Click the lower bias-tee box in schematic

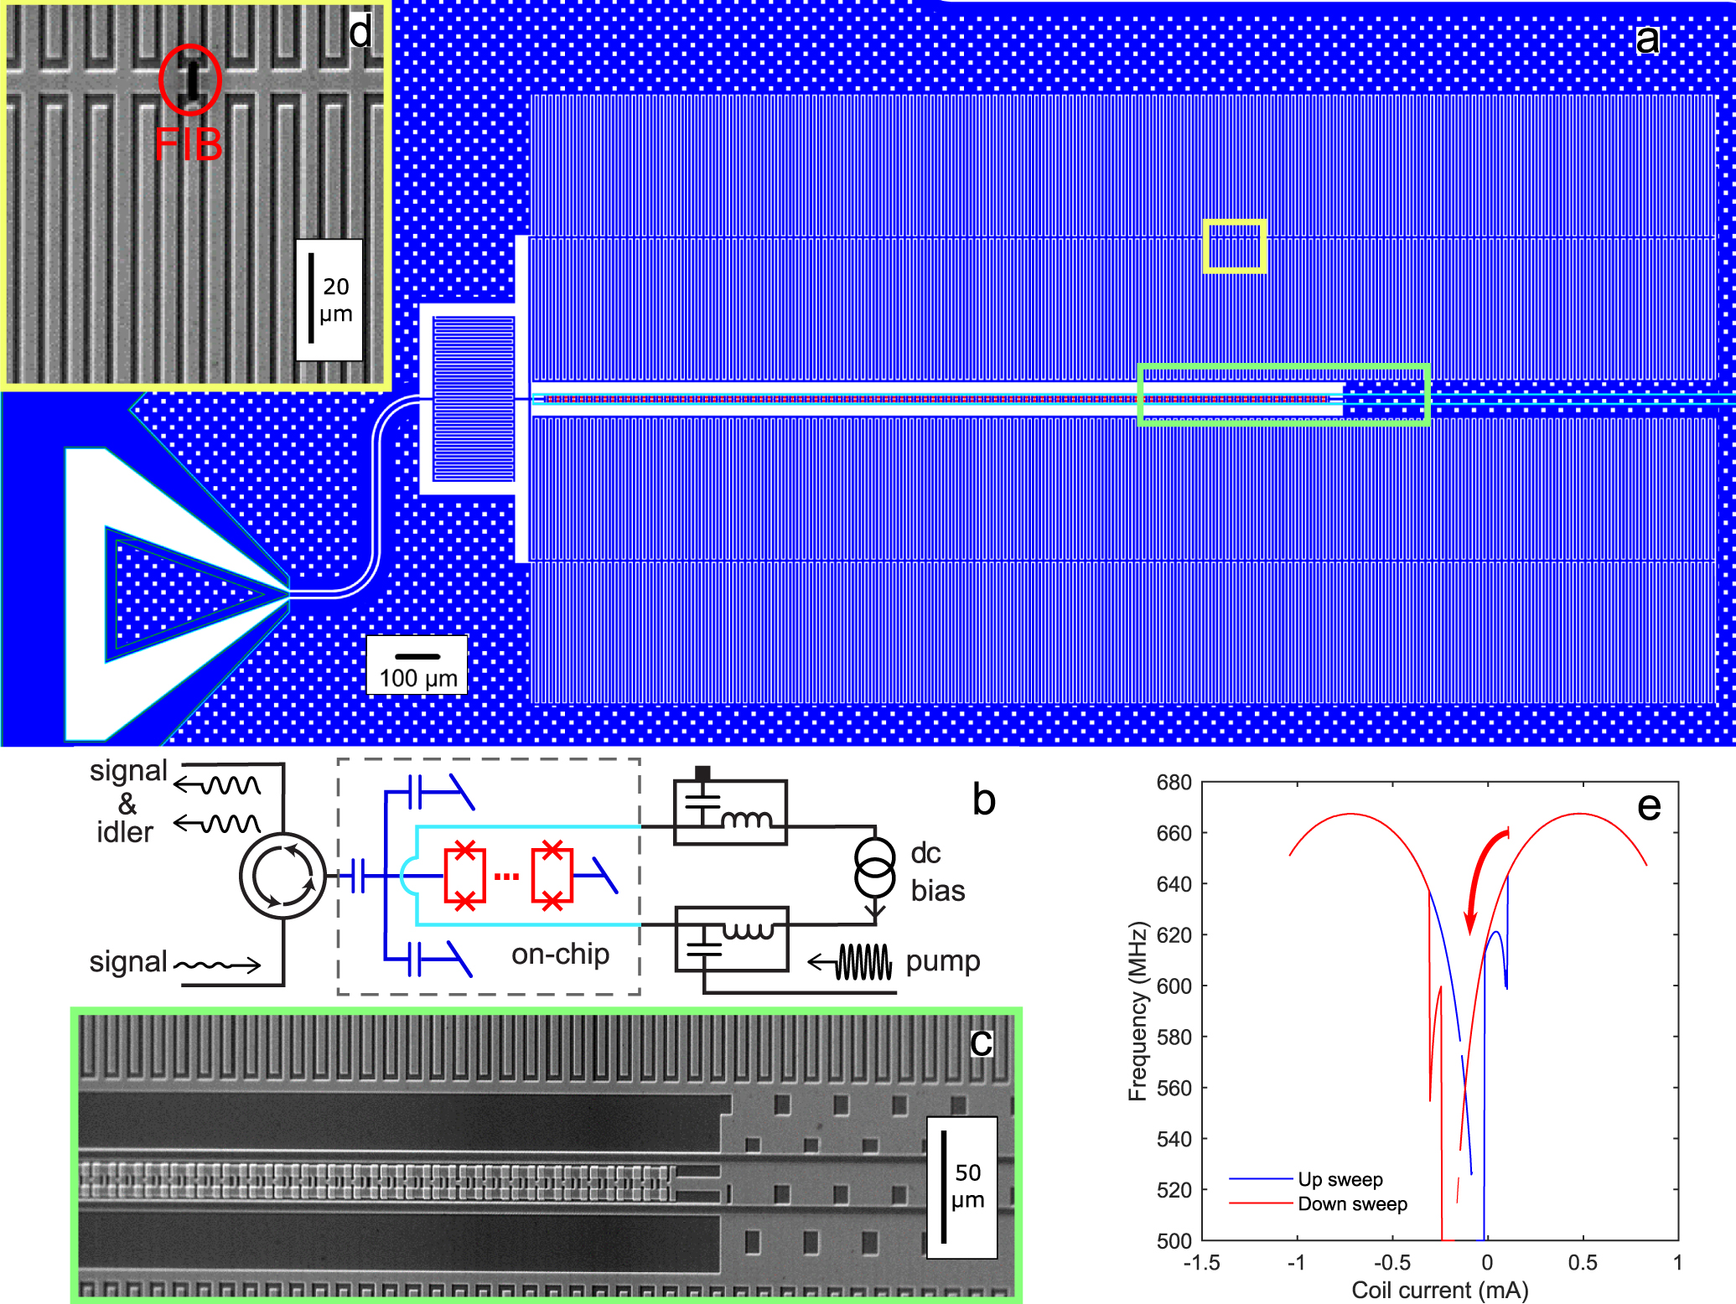point(732,939)
